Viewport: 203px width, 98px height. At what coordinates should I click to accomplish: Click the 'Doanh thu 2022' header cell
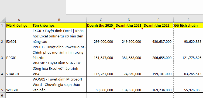(x=158, y=25)
